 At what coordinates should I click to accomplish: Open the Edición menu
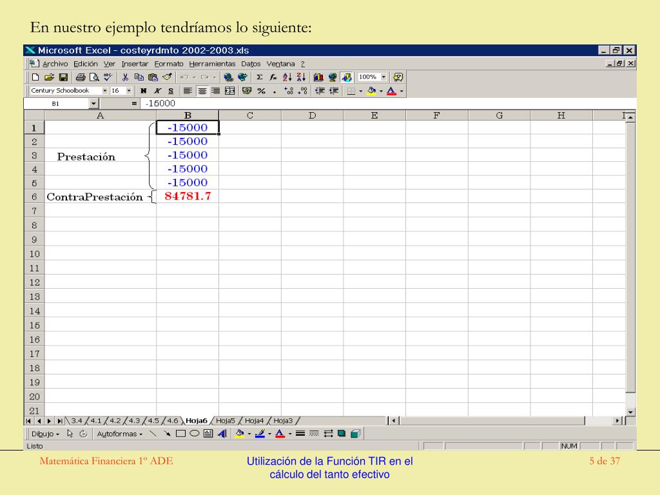point(86,64)
